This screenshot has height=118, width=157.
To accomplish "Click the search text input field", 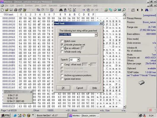I will click(77, 35).
